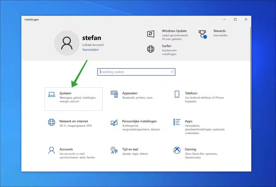Open the Rewards heading

[220, 31]
